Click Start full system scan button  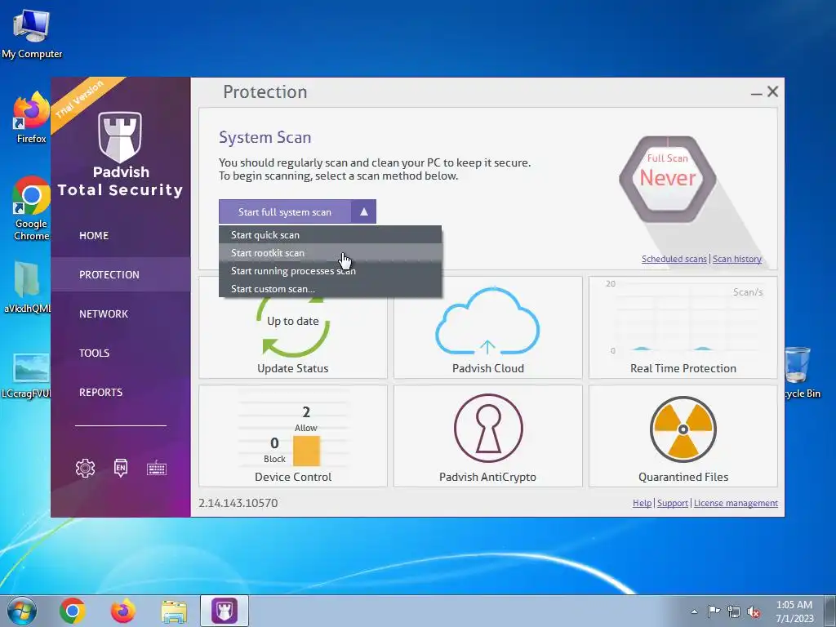click(285, 211)
